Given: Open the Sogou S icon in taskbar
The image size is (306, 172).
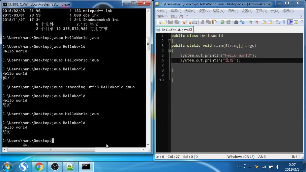Looking at the screenshot, I should pos(23,167).
